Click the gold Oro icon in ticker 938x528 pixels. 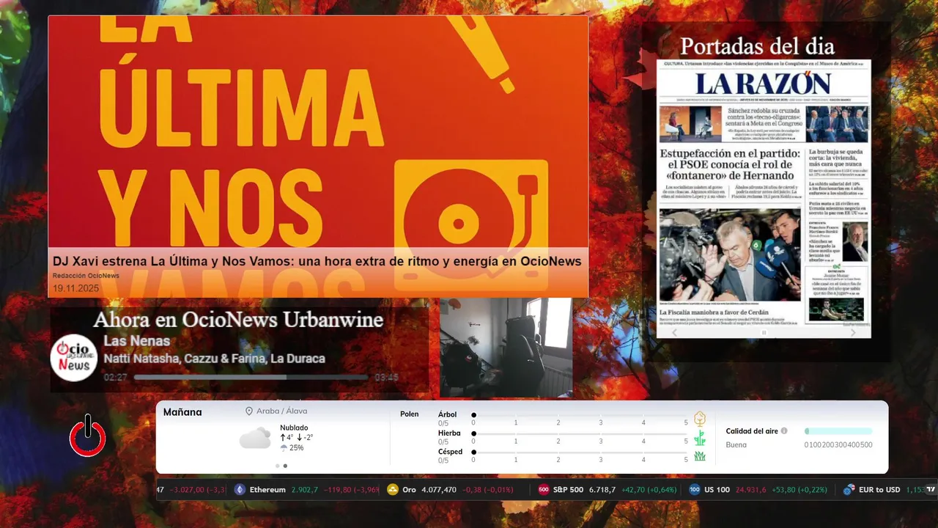pyautogui.click(x=392, y=490)
